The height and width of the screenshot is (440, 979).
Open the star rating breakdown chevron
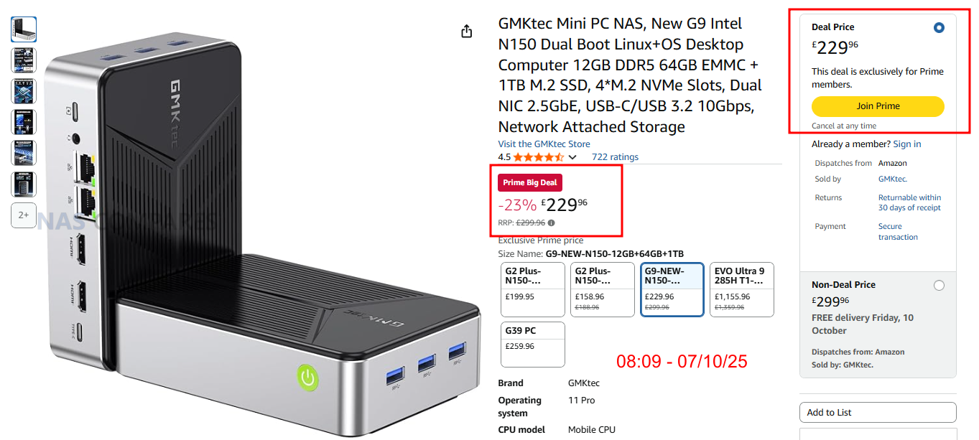pyautogui.click(x=572, y=157)
